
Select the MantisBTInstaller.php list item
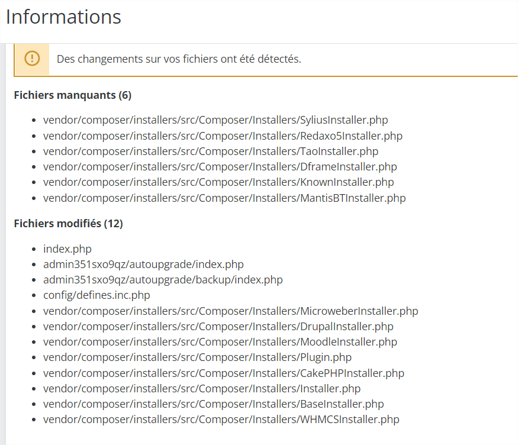(224, 198)
